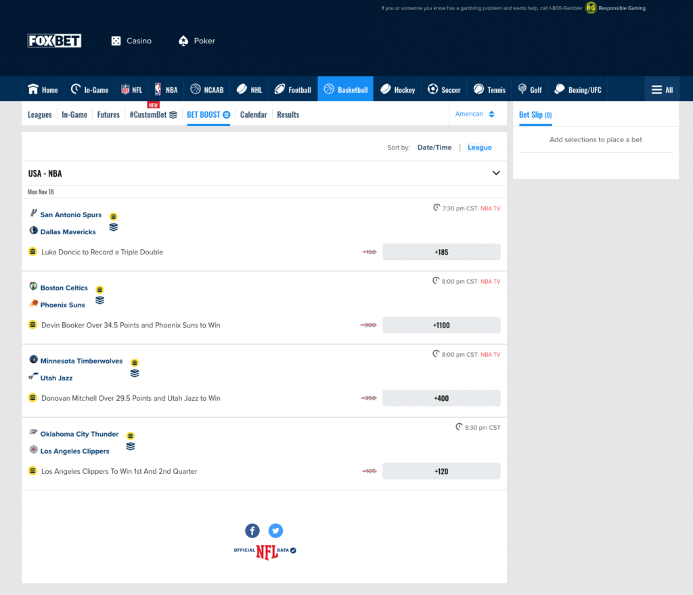693x595 pixels.
Task: Click custom bet stack icon beside Los Angeles Clippers
Action: [x=131, y=447]
